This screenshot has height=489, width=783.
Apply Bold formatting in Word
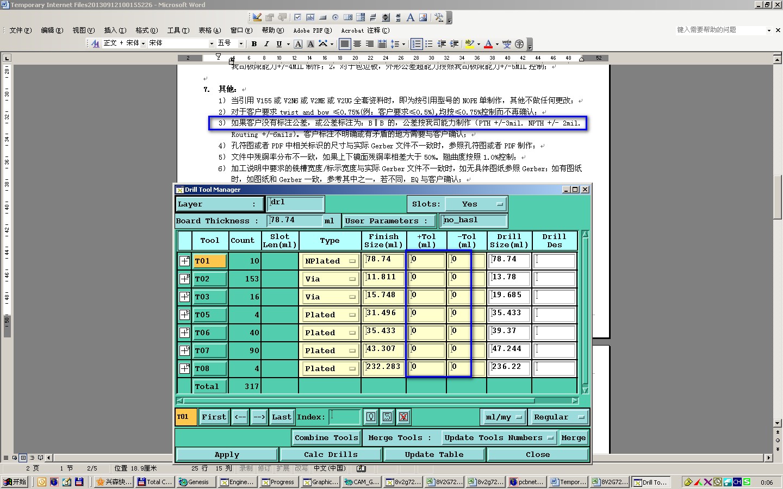pos(254,43)
